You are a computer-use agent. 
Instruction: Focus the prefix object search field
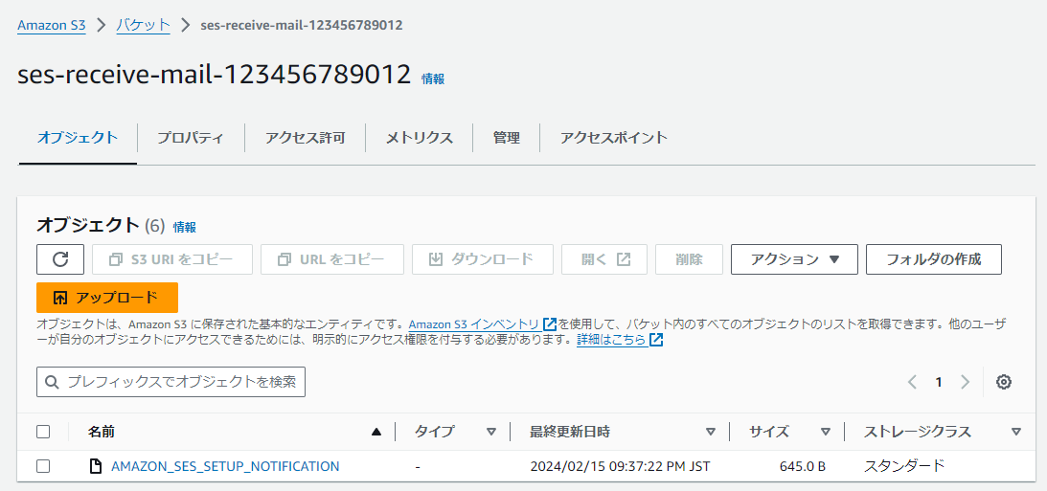(x=171, y=382)
